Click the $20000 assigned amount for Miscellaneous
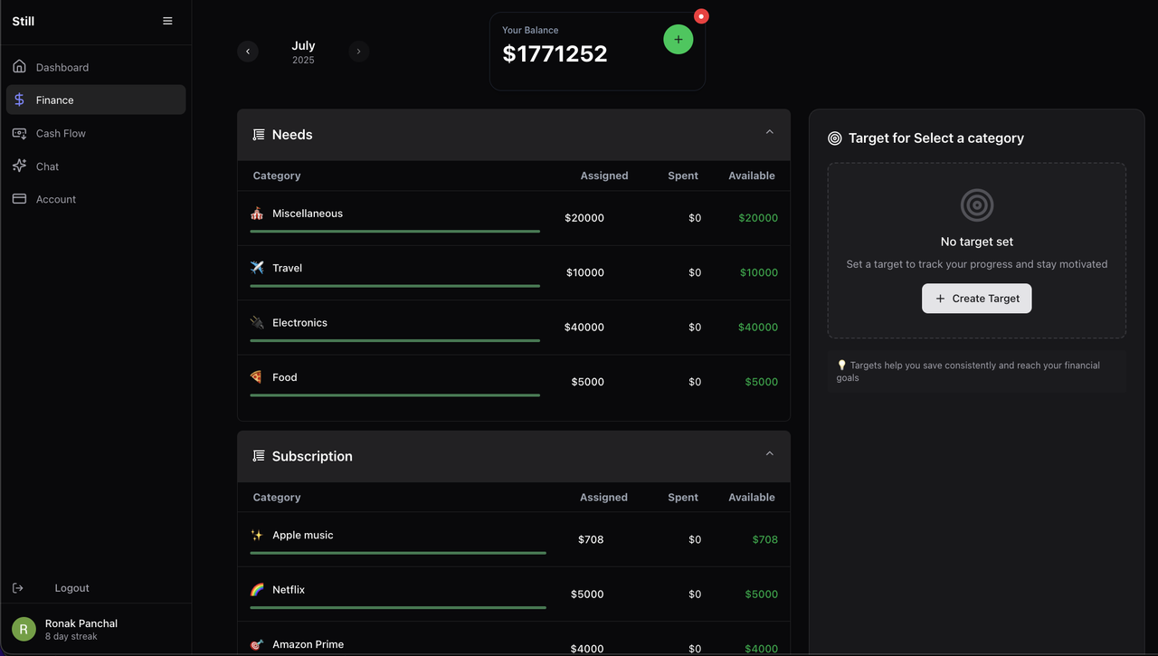This screenshot has width=1158, height=656. 584,218
